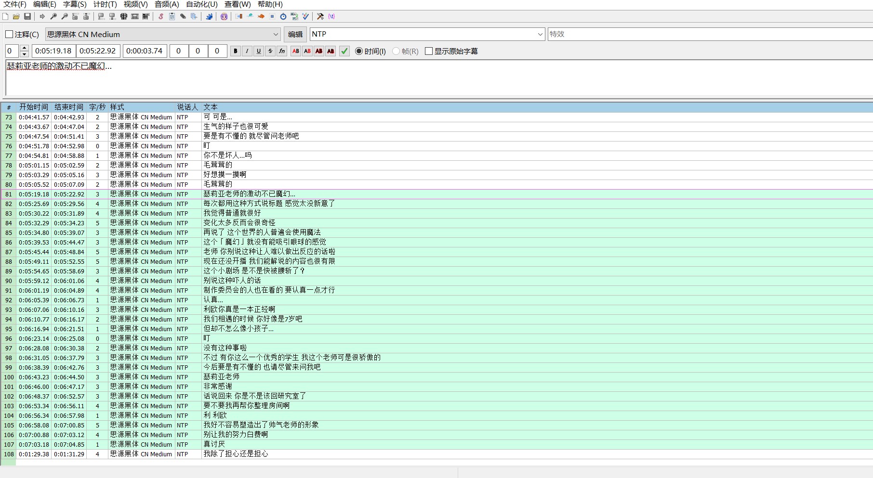Zoom out the video using magnifier minus

(x=65, y=16)
